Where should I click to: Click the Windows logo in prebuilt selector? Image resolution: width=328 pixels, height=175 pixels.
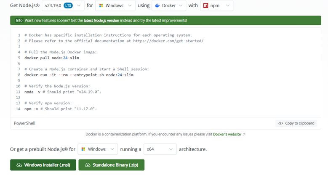click(83, 149)
